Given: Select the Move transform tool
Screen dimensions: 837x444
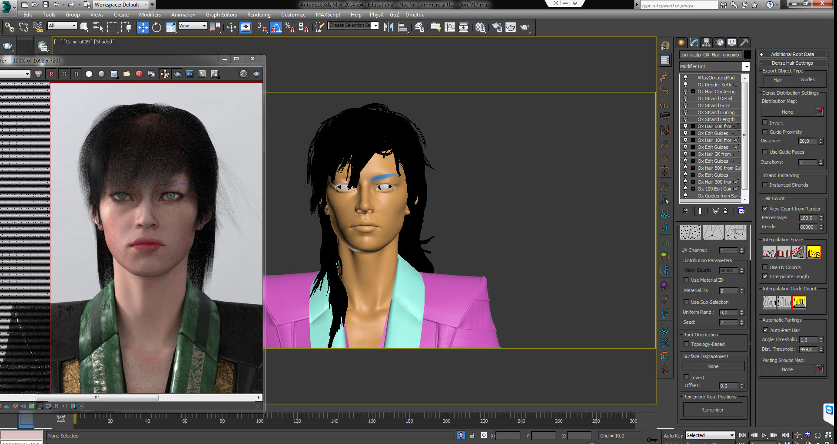Looking at the screenshot, I should point(143,27).
